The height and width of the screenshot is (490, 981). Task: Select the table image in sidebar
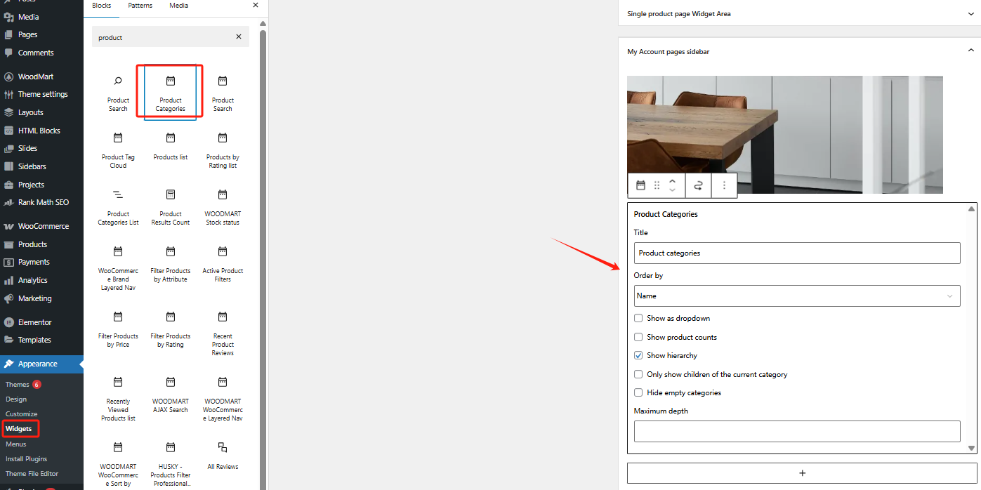click(785, 135)
